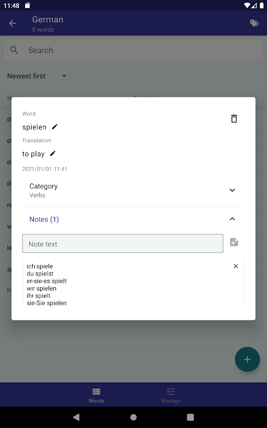Switch to the Words tab
Image resolution: width=267 pixels, height=428 pixels.
96,395
